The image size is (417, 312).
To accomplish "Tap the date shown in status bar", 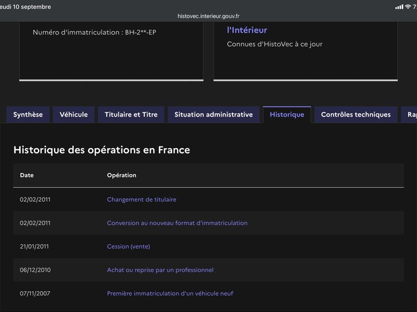I will pos(25,7).
